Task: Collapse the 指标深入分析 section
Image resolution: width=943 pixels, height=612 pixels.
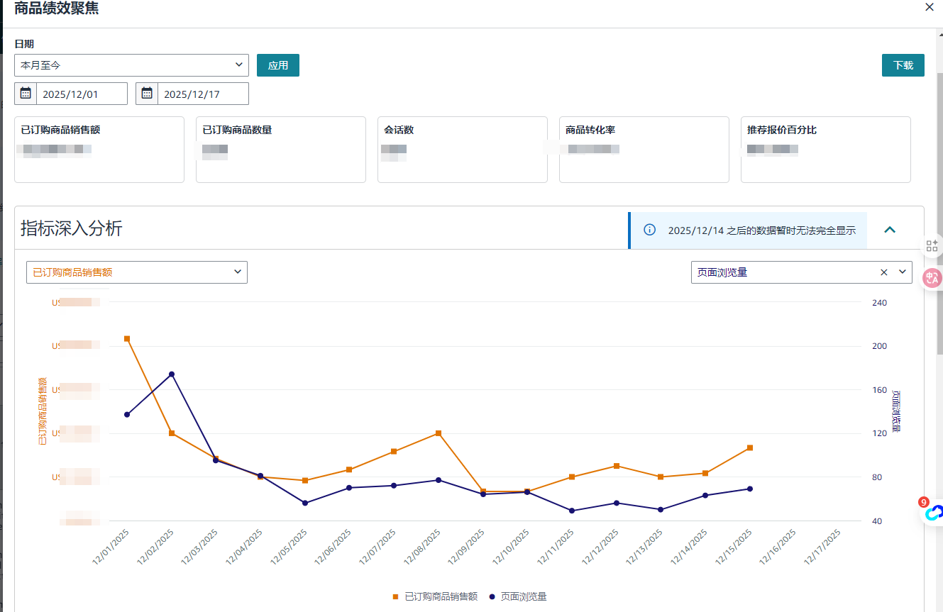Action: (890, 230)
